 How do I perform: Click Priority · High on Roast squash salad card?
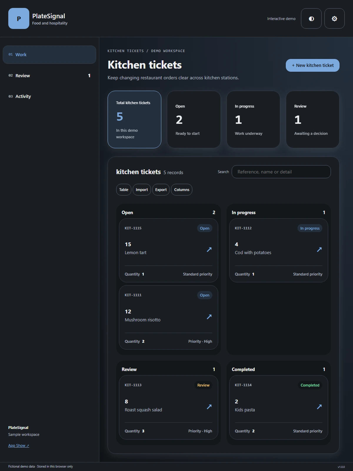click(x=200, y=431)
